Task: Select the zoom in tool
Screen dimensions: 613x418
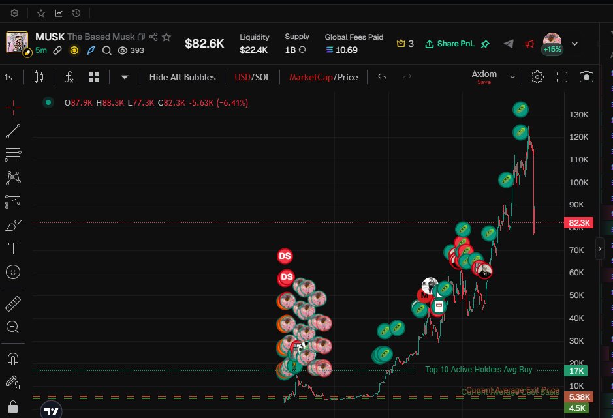Action: click(12, 327)
